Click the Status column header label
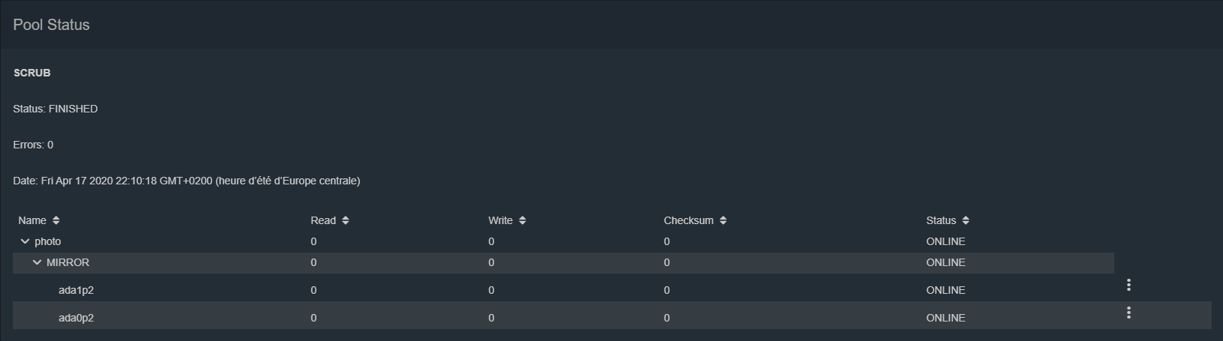Image resolution: width=1223 pixels, height=341 pixels. tap(941, 220)
